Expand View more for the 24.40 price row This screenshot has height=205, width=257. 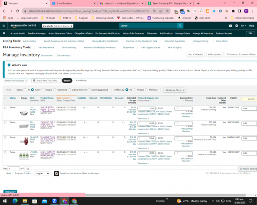coord(143,148)
